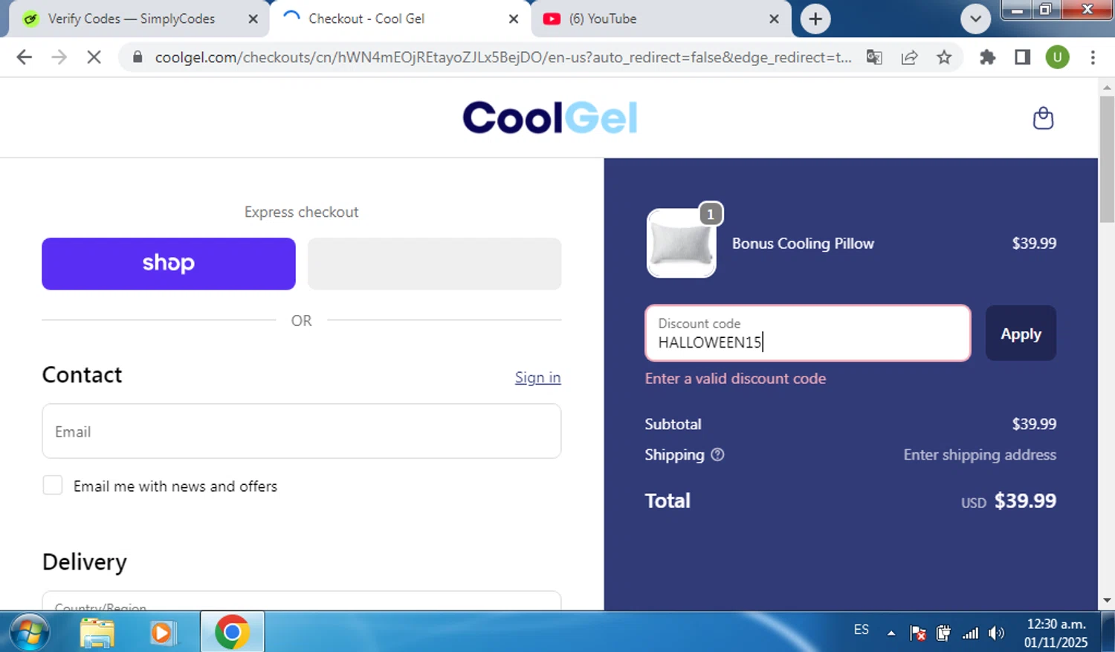Close the YouTube tab
Image resolution: width=1115 pixels, height=652 pixels.
coord(774,19)
